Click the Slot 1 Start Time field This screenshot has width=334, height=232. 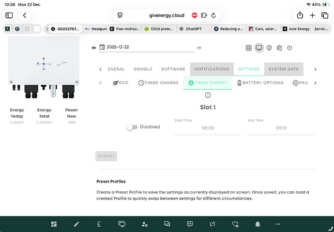click(208, 128)
